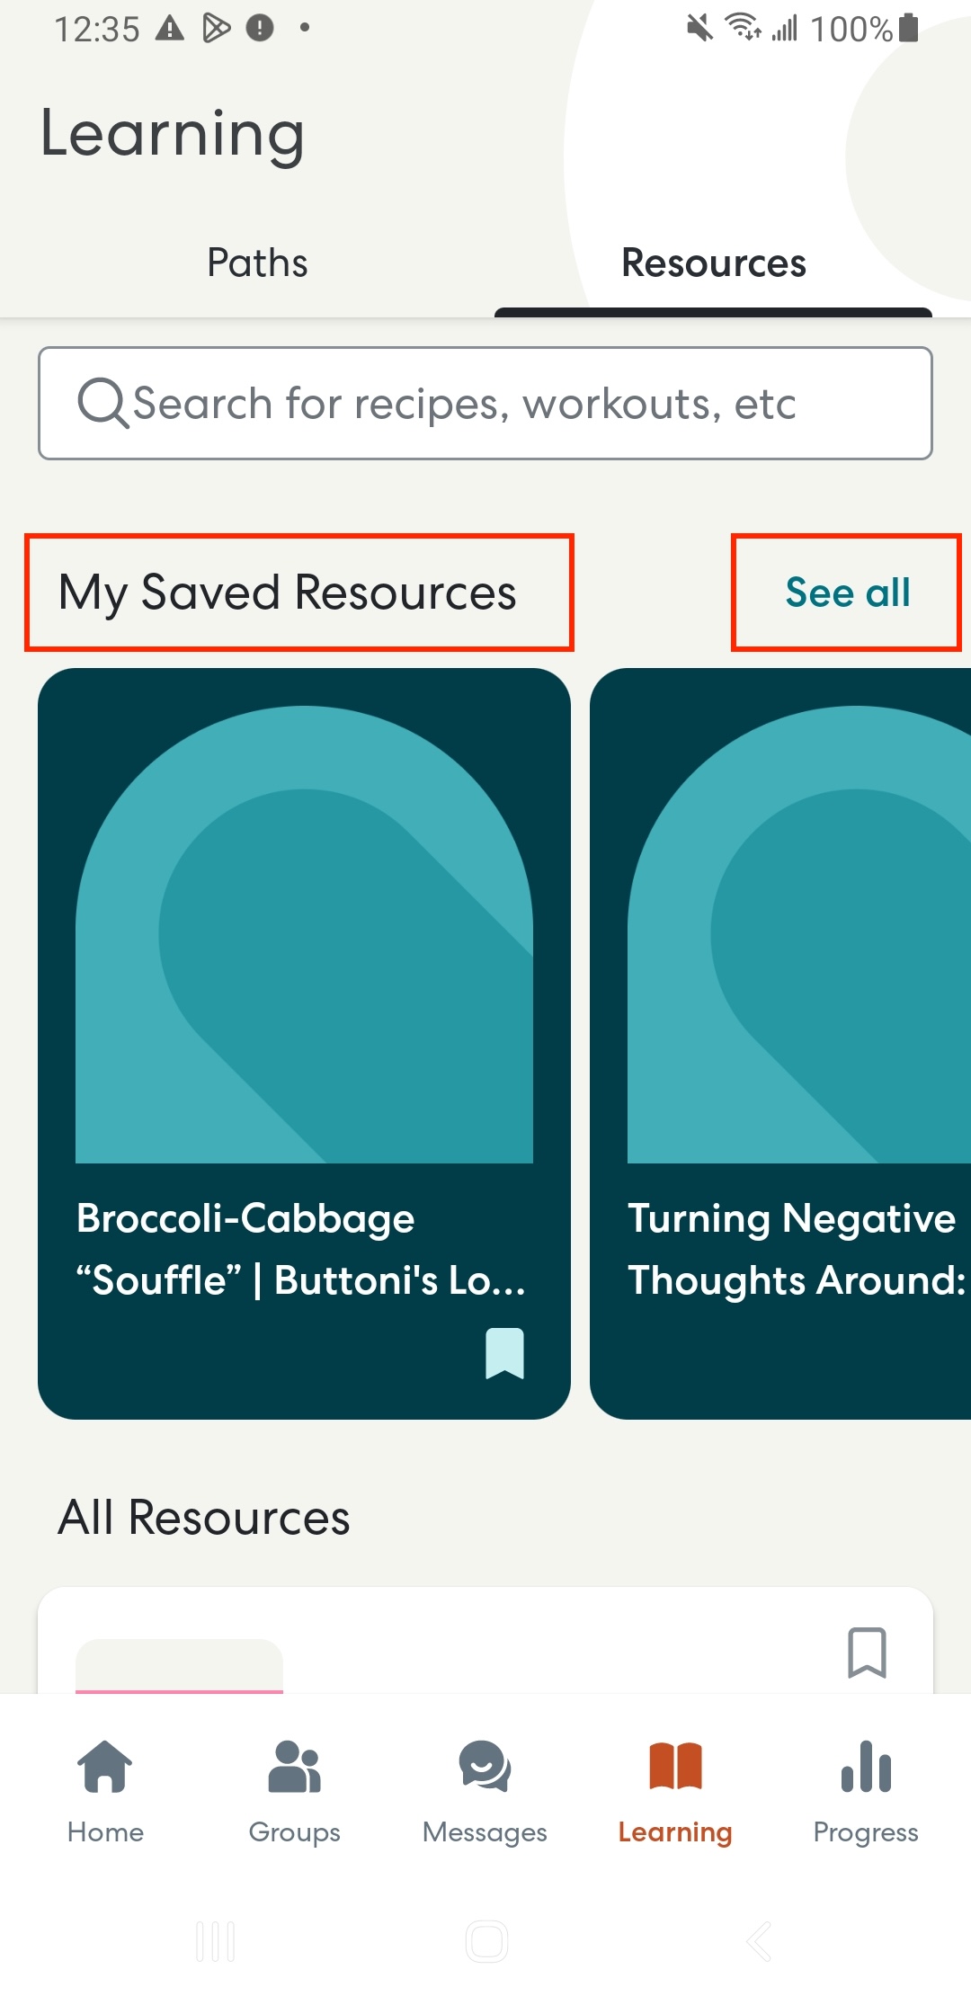Tap the Turning Negative Thoughts thumbnail image

click(x=799, y=934)
